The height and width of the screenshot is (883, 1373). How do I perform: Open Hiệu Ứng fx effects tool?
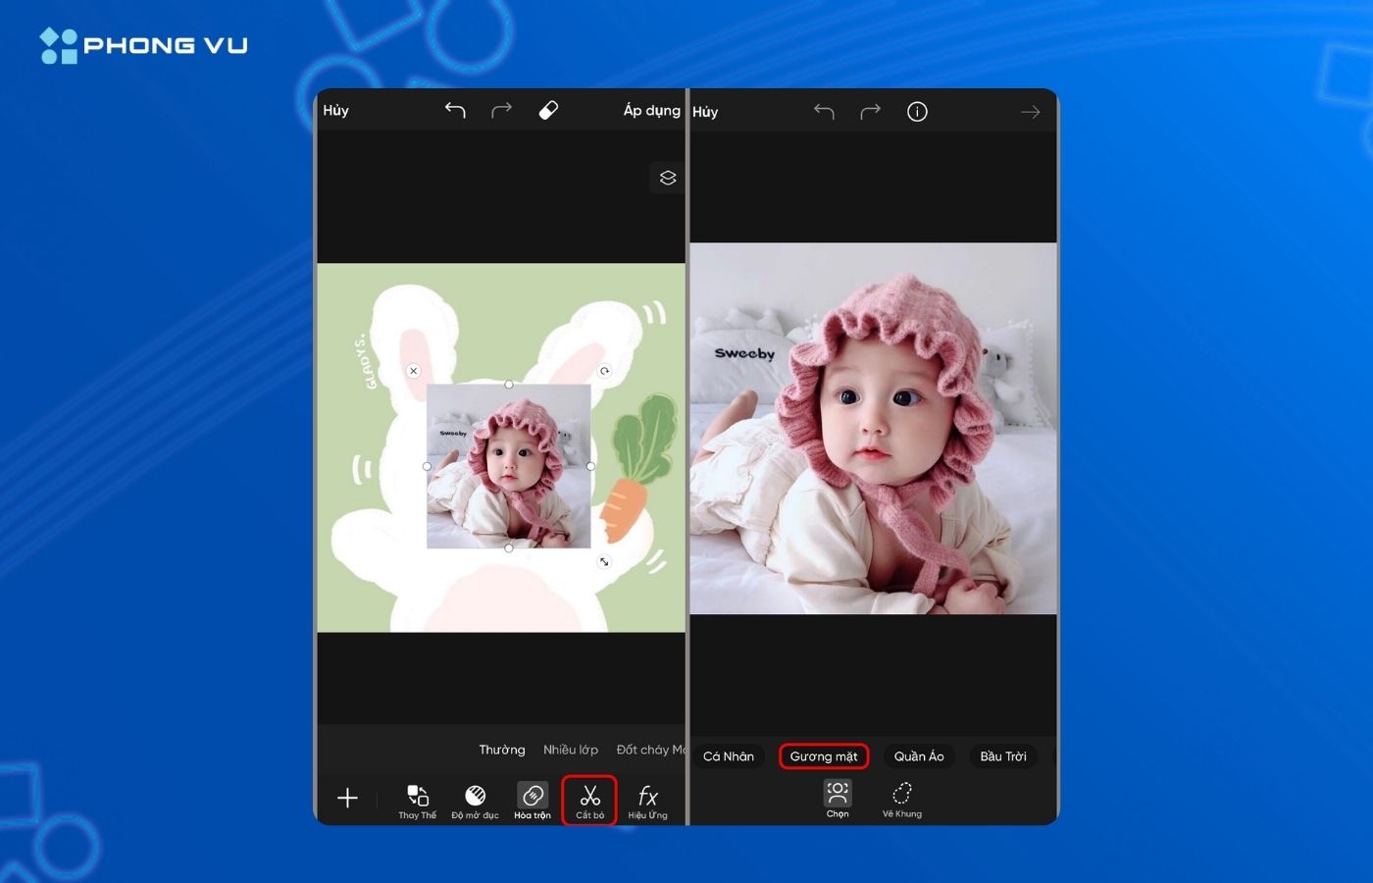point(647,801)
